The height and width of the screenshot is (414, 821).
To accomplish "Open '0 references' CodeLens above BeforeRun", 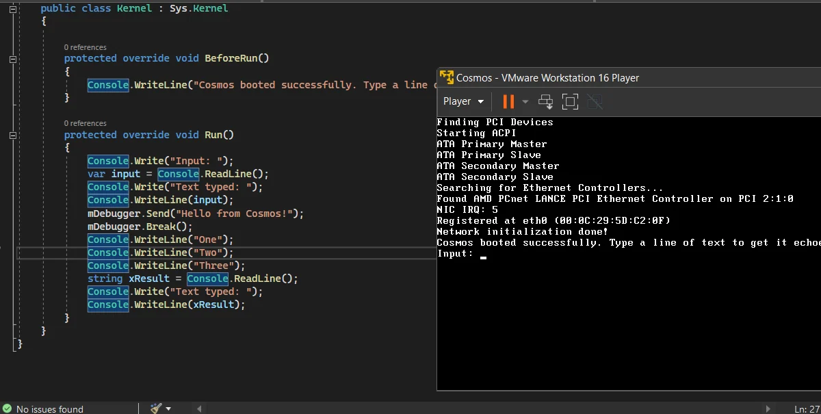I will (x=86, y=47).
